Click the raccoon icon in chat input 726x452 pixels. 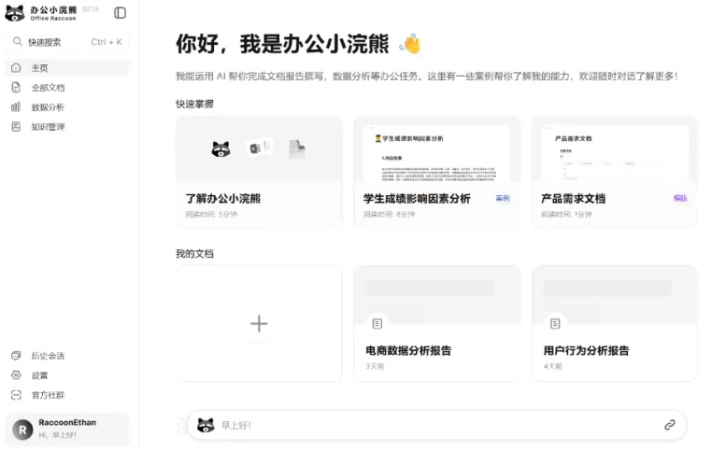206,425
